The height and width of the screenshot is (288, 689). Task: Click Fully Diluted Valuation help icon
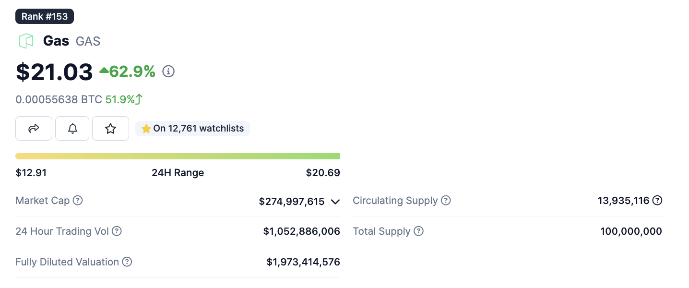127,262
